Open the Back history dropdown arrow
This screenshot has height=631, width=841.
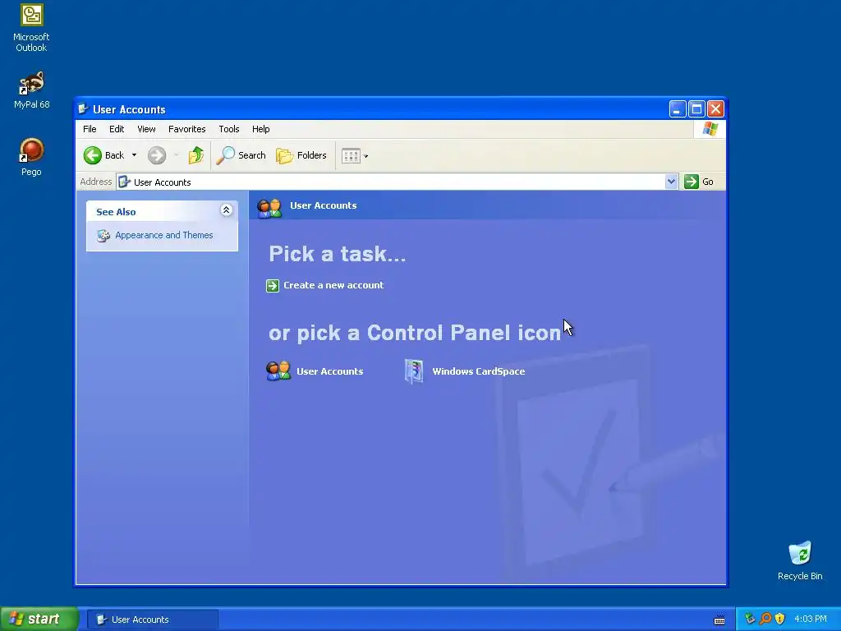tap(134, 155)
